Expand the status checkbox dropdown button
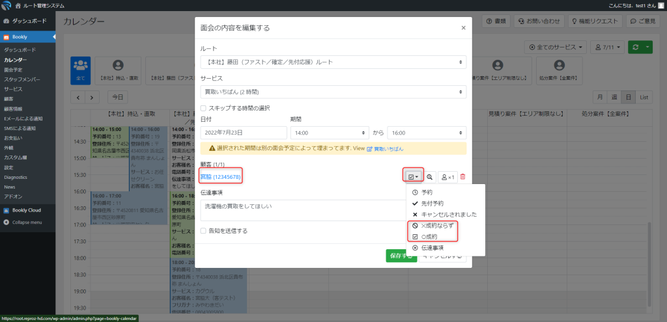This screenshot has width=667, height=322. [x=413, y=176]
